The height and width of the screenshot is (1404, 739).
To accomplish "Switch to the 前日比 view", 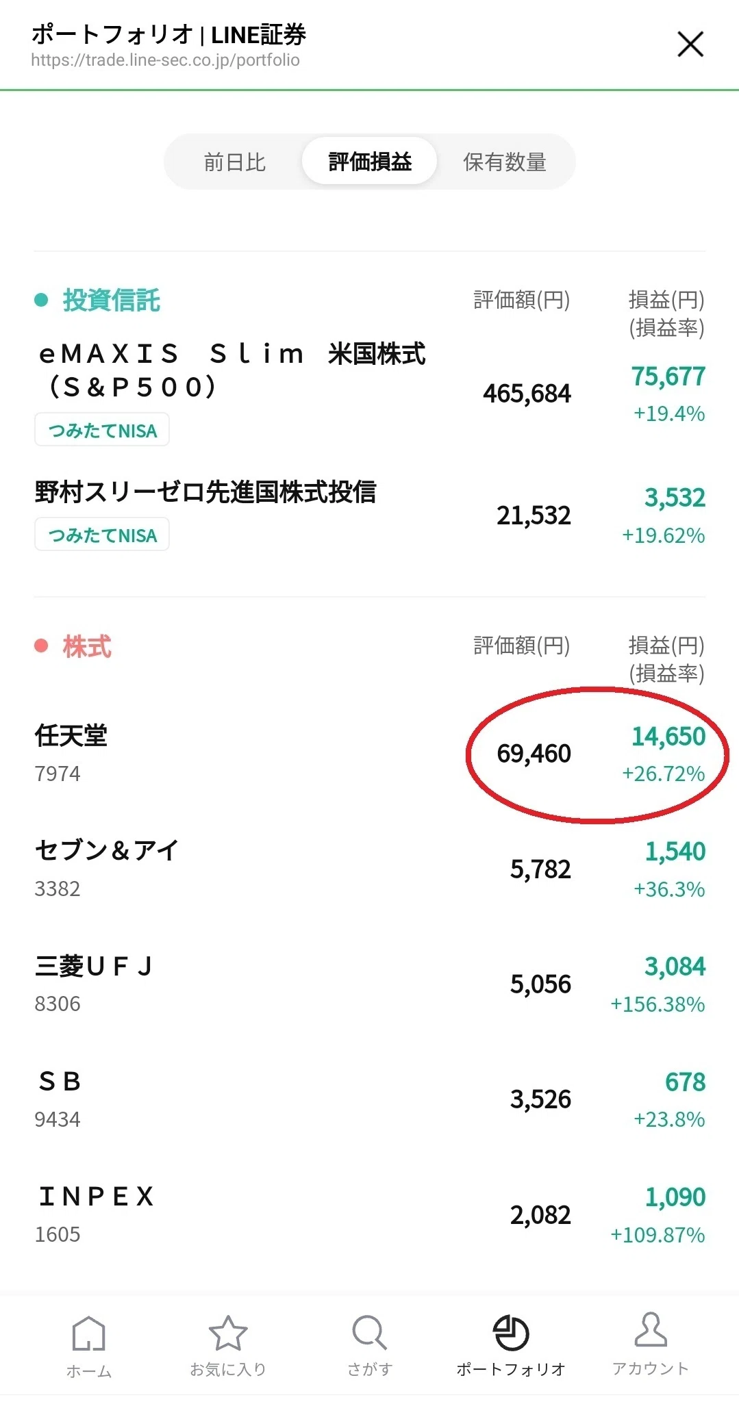I will (x=234, y=162).
